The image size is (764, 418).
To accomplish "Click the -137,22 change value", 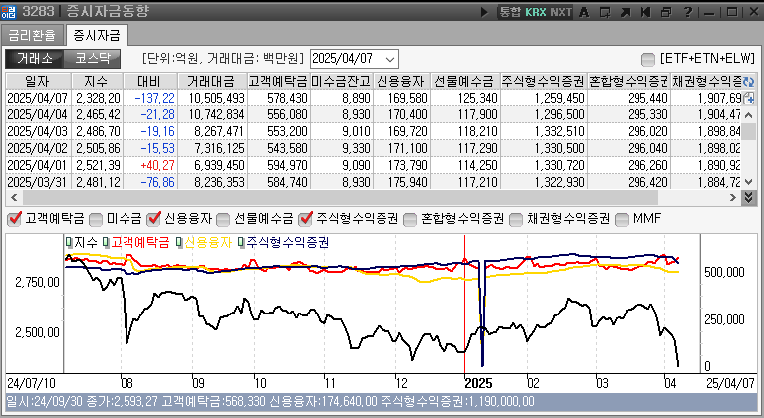I will click(x=154, y=98).
